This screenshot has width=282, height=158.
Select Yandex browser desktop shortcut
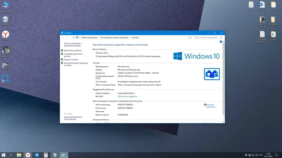6,35
